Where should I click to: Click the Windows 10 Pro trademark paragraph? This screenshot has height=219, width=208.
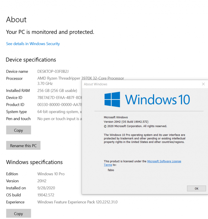coord(145,139)
